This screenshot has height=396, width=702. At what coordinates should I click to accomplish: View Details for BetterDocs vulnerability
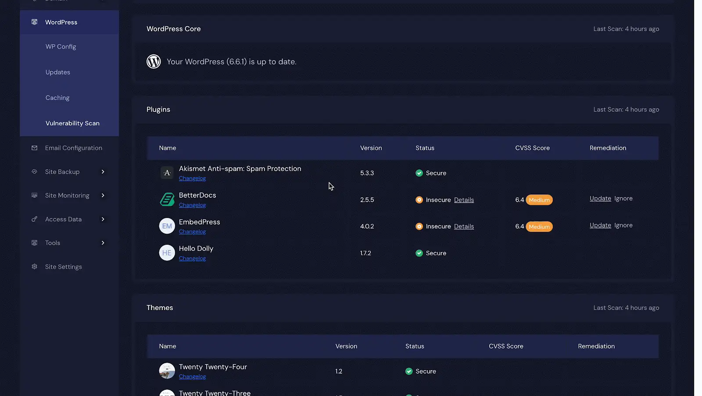coord(464,200)
